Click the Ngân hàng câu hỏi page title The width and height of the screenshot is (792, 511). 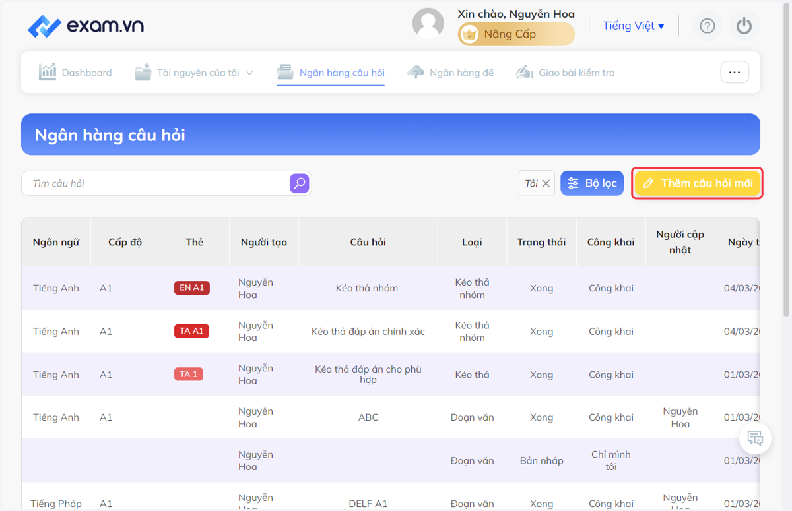pyautogui.click(x=110, y=135)
